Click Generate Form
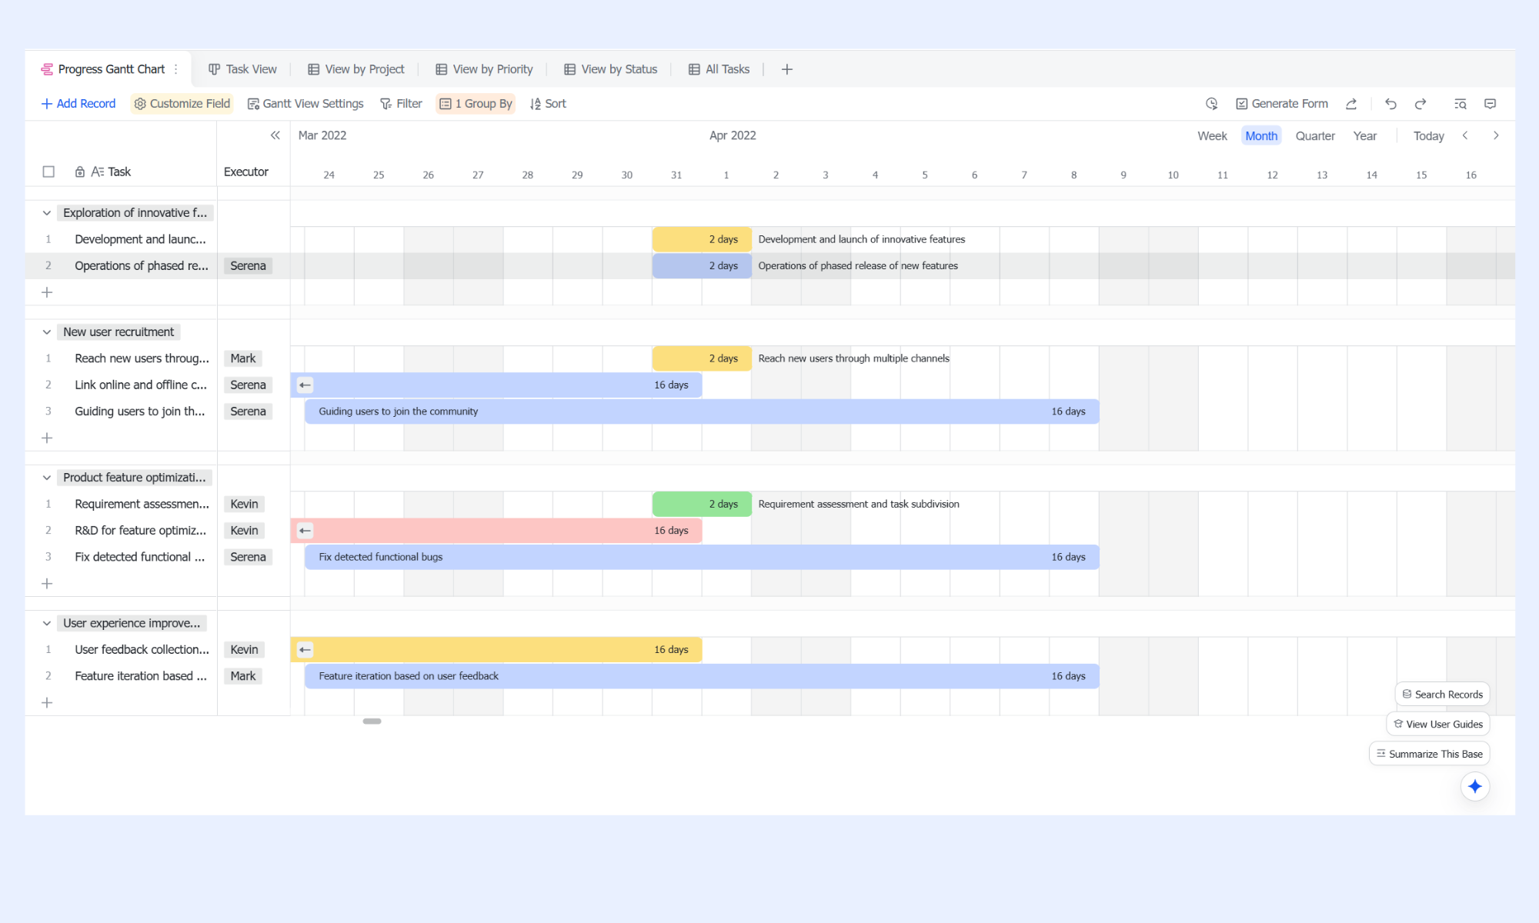This screenshot has width=1539, height=923. click(x=1282, y=104)
